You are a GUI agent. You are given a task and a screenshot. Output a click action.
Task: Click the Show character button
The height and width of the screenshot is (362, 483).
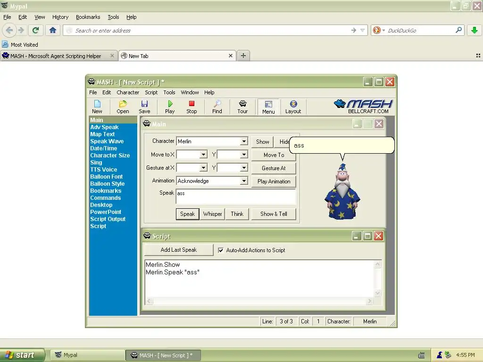tap(262, 142)
